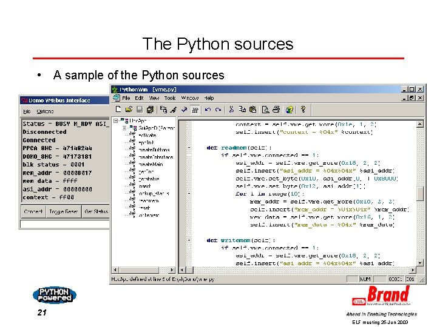Click the Undo arrow icon
Screen dimensions: 437x327
(208, 110)
